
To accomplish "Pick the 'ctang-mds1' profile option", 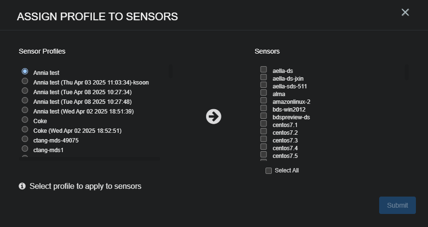I will tap(25, 149).
